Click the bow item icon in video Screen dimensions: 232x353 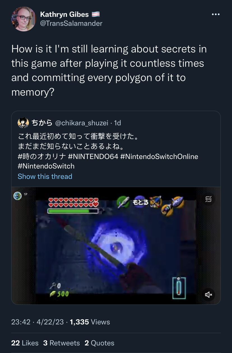(x=156, y=202)
